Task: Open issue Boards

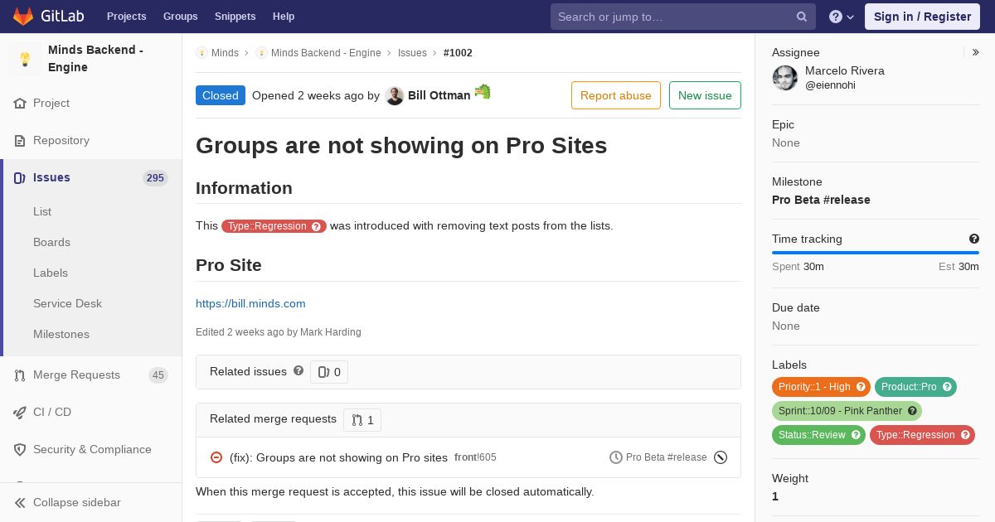Action: click(x=51, y=243)
